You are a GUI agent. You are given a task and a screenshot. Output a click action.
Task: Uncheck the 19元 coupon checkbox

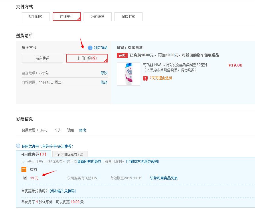pyautogui.click(x=25, y=178)
